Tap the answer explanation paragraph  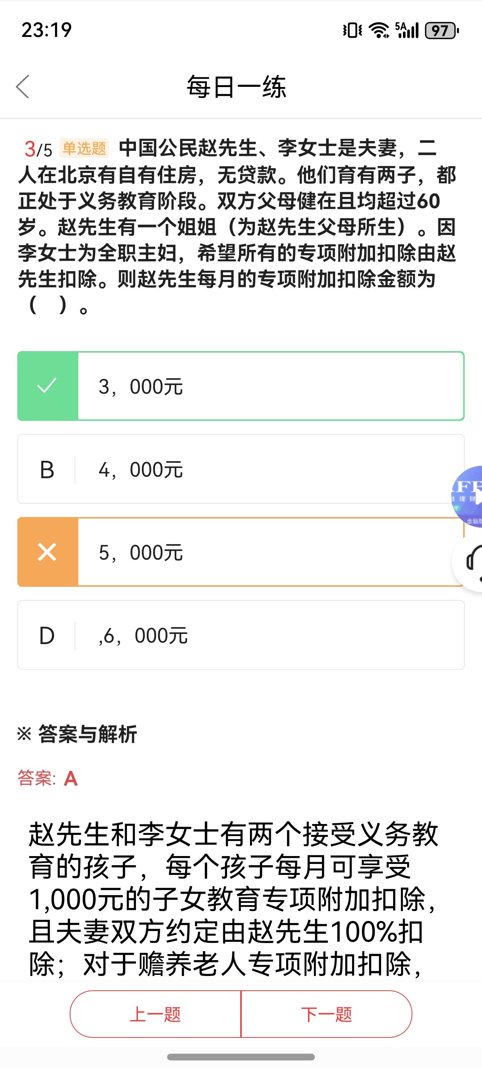point(232,900)
